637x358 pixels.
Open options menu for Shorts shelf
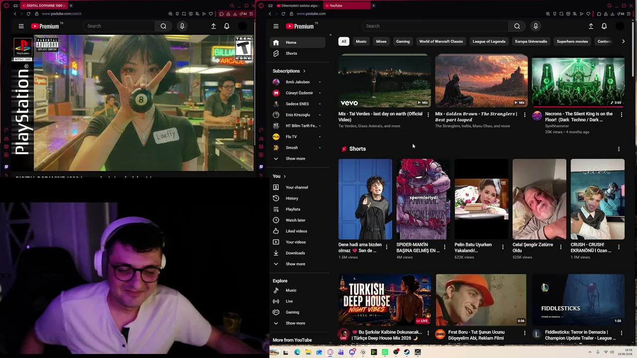(619, 149)
